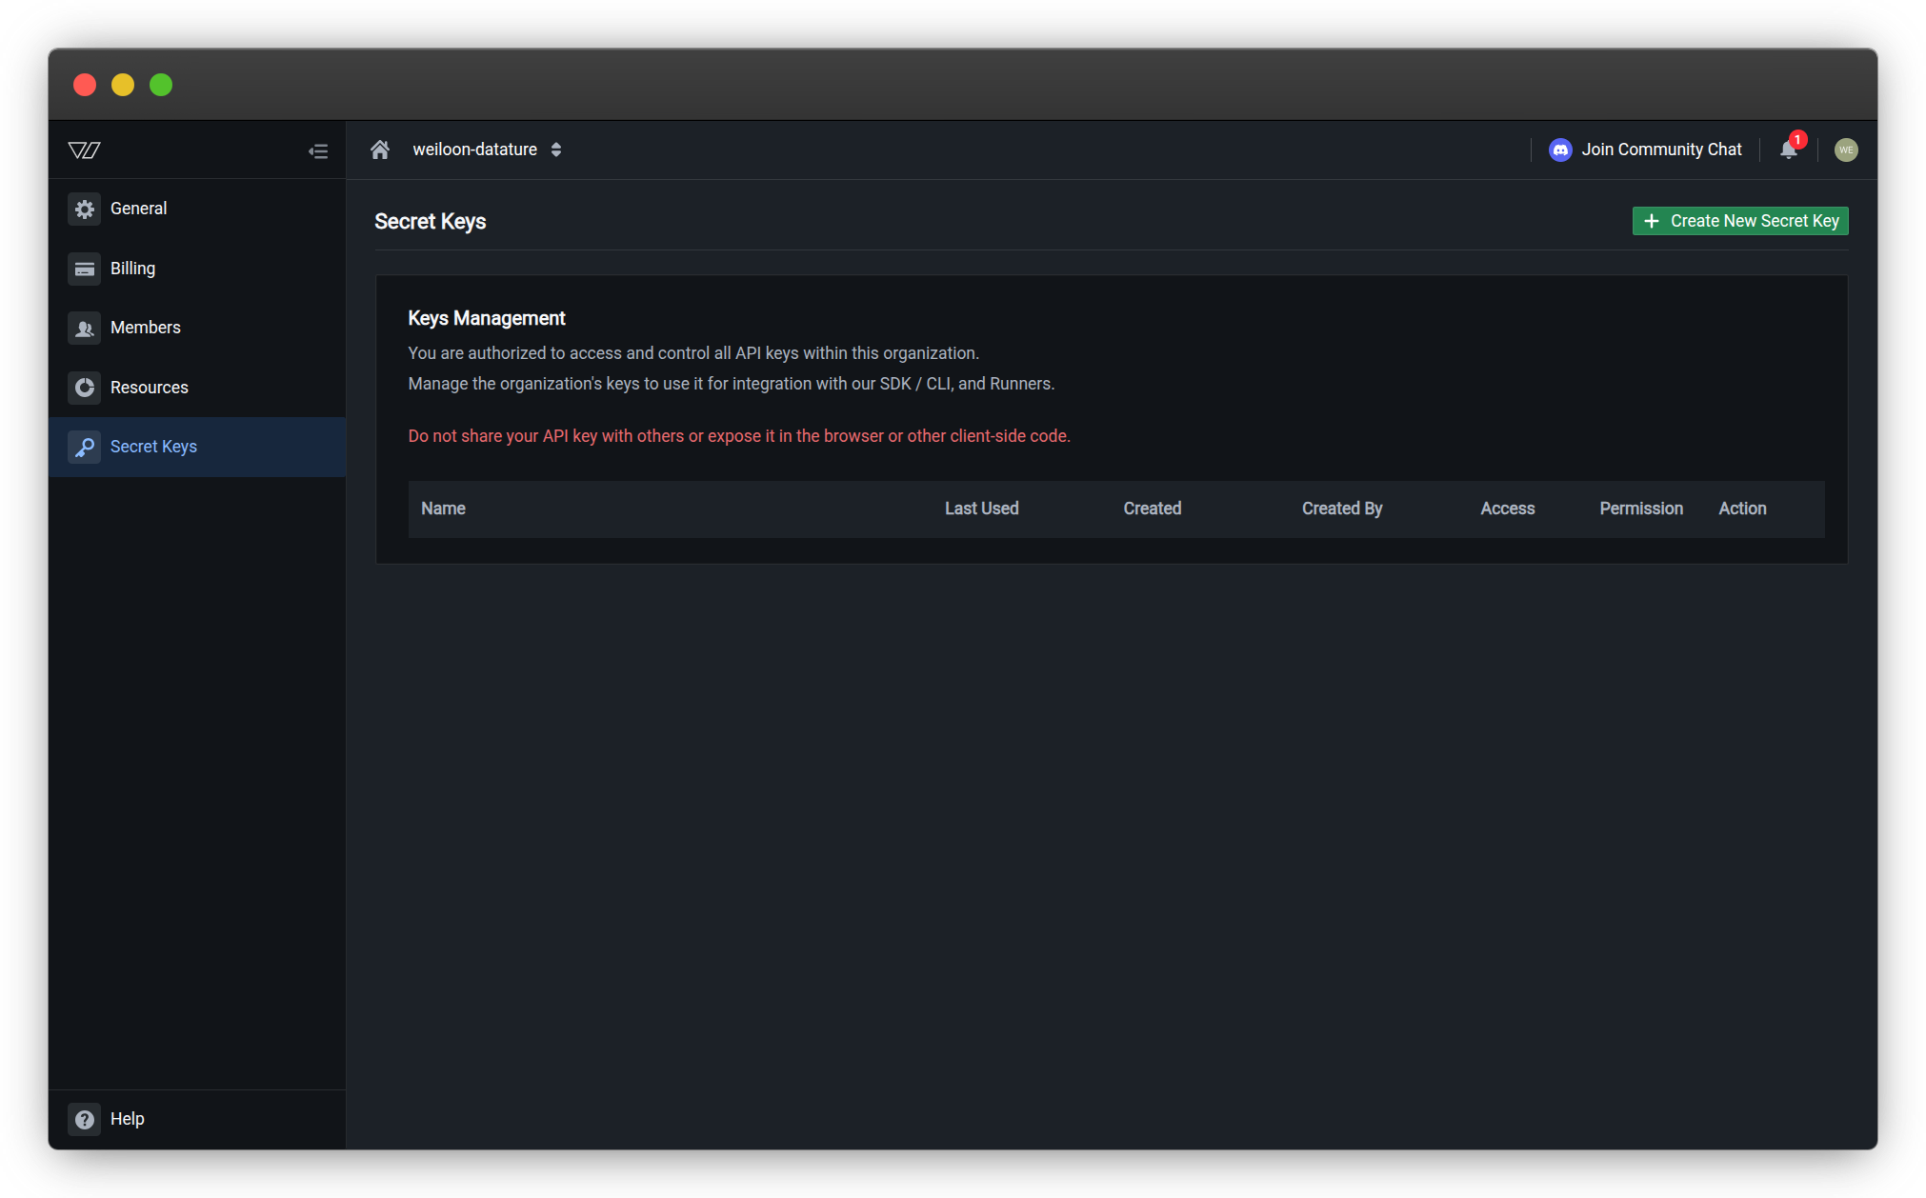Click the Billing card icon
The width and height of the screenshot is (1926, 1198).
[84, 269]
